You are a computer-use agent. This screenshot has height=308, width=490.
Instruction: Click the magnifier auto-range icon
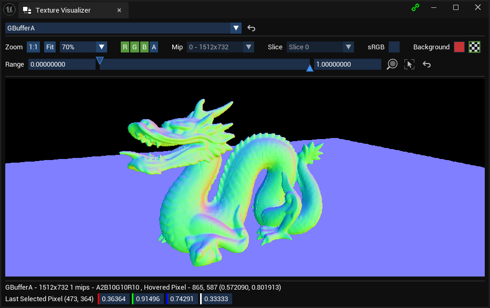(x=392, y=65)
